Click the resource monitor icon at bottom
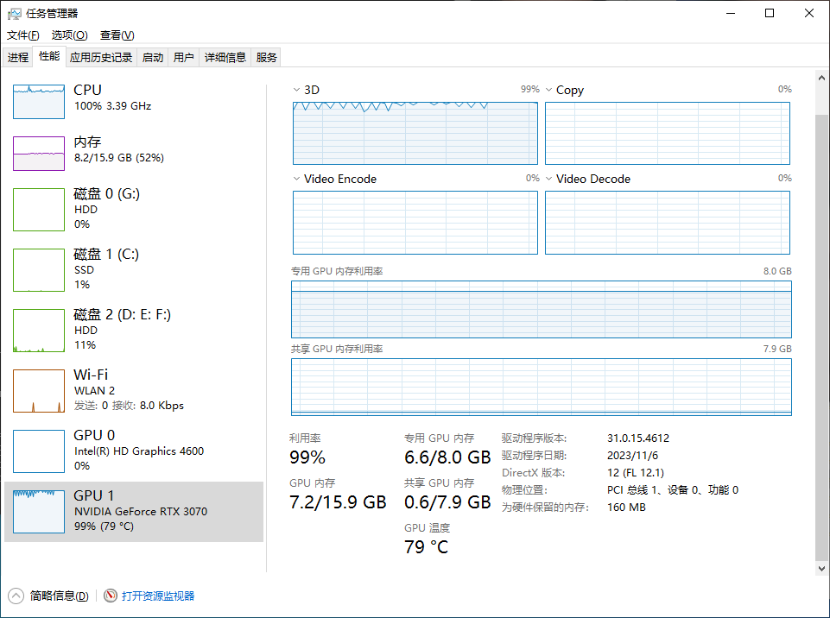This screenshot has height=618, width=830. (x=111, y=596)
